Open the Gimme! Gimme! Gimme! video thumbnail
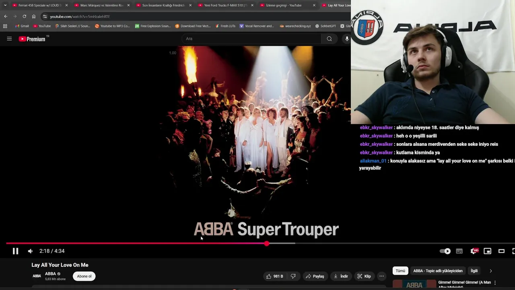 (414, 284)
